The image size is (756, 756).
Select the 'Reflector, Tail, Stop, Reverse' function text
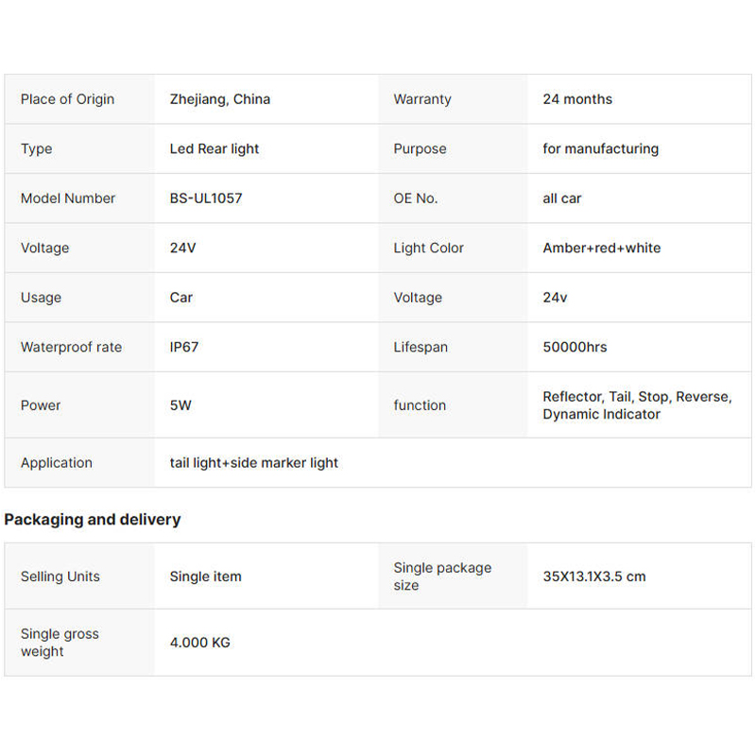click(636, 397)
